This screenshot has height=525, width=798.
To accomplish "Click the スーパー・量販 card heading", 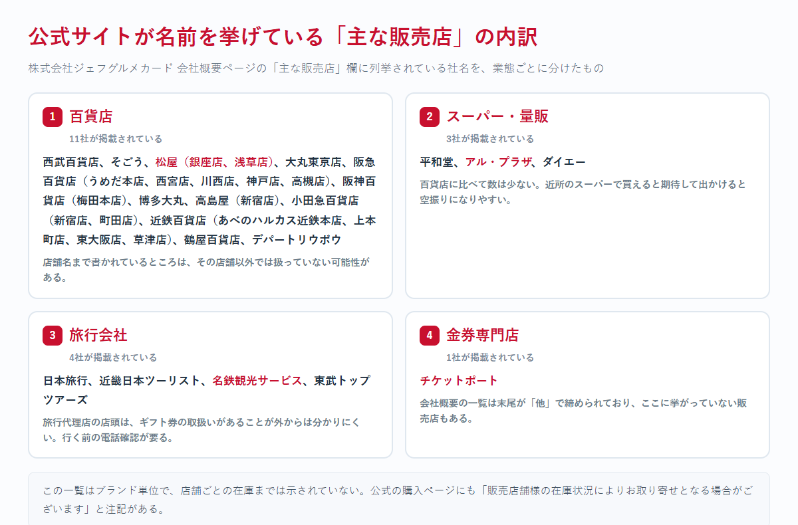I will click(497, 116).
